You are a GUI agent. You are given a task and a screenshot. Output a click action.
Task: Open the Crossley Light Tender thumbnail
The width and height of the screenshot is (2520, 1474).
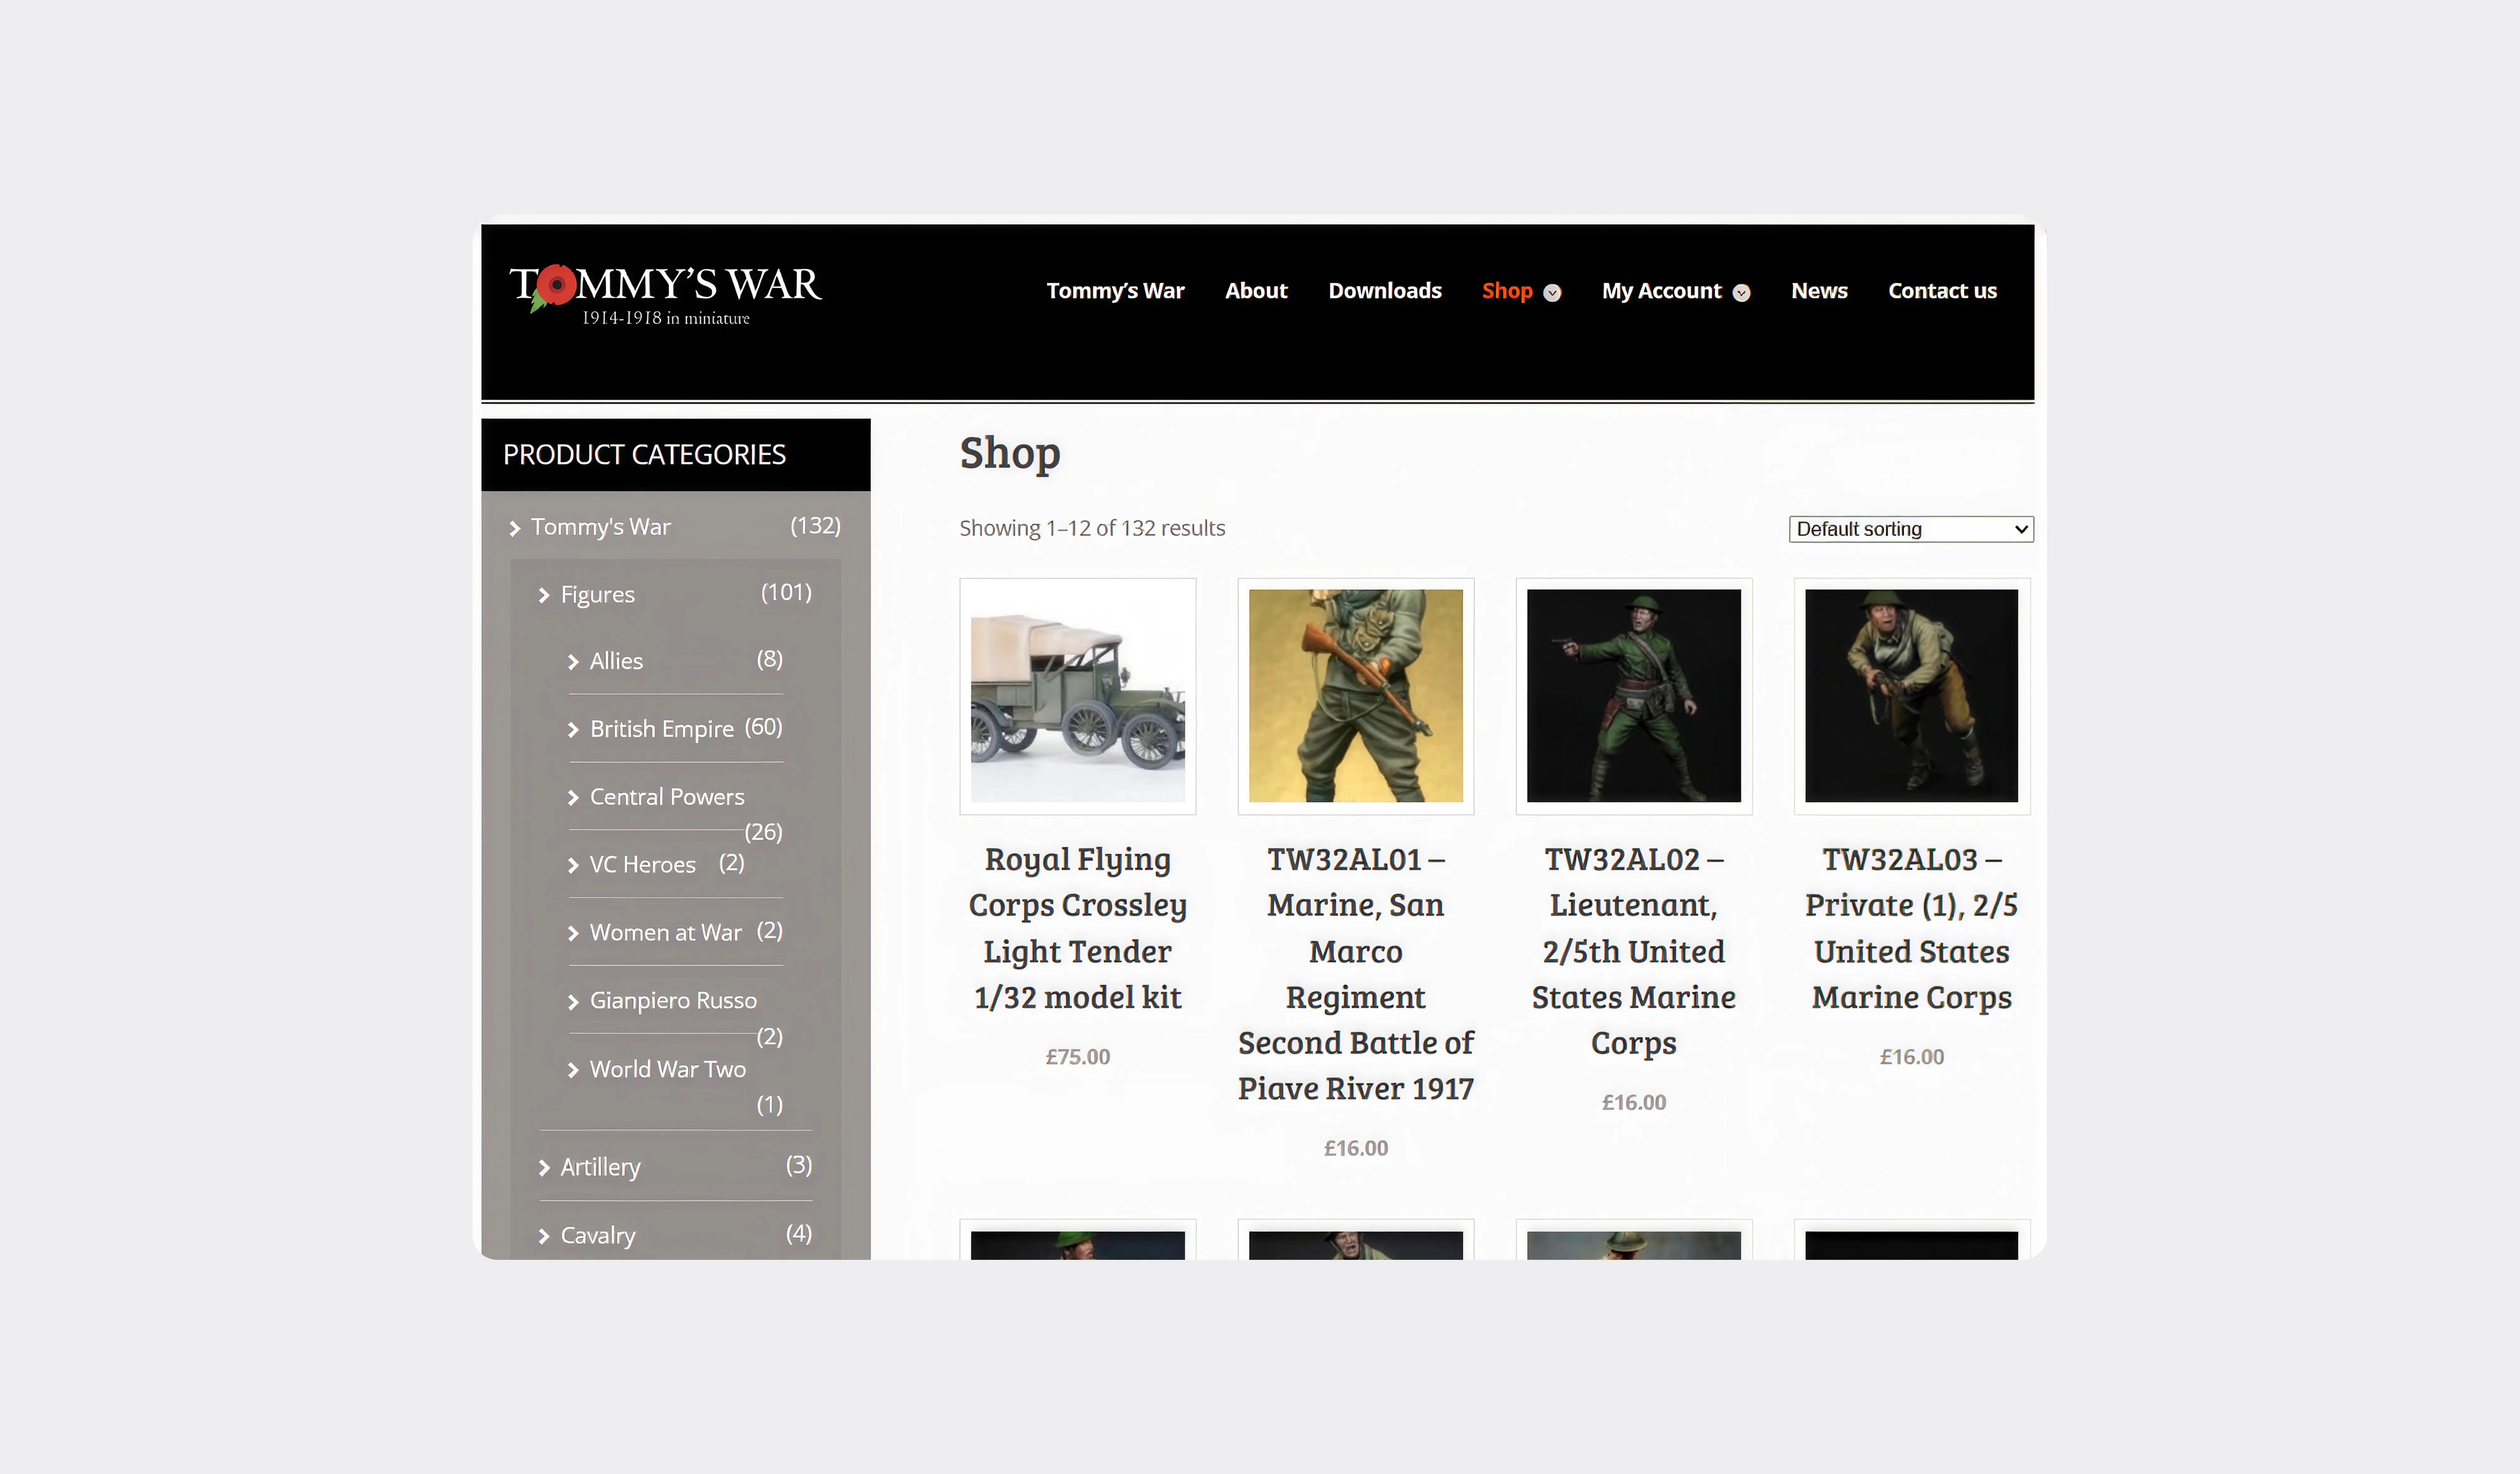[1078, 696]
